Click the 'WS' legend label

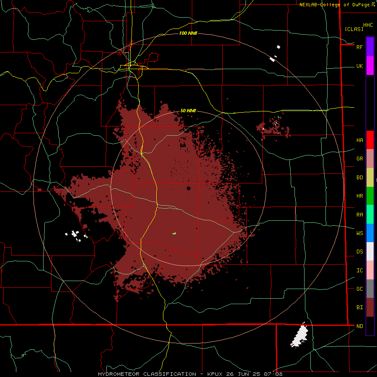(359, 233)
